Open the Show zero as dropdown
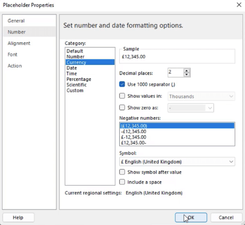Viewport: 245px width, 225px height. [191, 108]
